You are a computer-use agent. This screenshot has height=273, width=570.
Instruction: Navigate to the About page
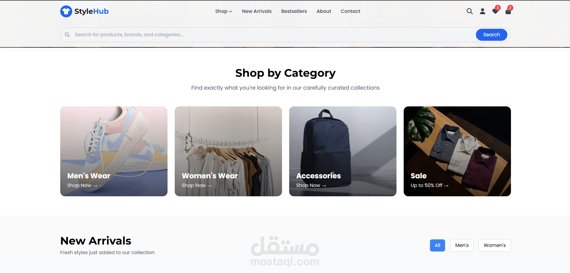324,11
